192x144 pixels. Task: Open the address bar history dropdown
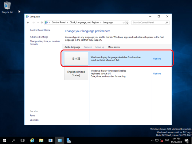[x=123, y=22]
